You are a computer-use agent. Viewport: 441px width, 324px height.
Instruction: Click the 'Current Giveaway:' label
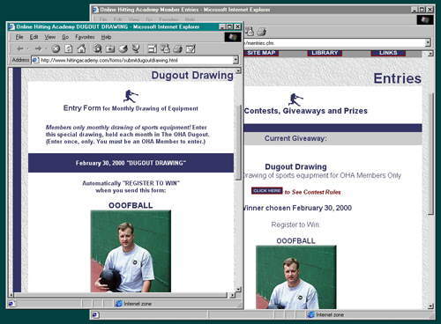pyautogui.click(x=295, y=138)
